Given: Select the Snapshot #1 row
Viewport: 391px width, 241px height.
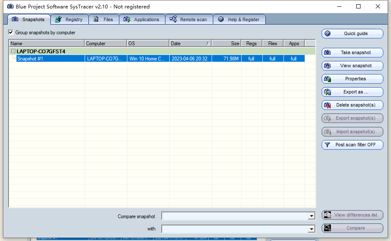Looking at the screenshot, I should [x=160, y=59].
